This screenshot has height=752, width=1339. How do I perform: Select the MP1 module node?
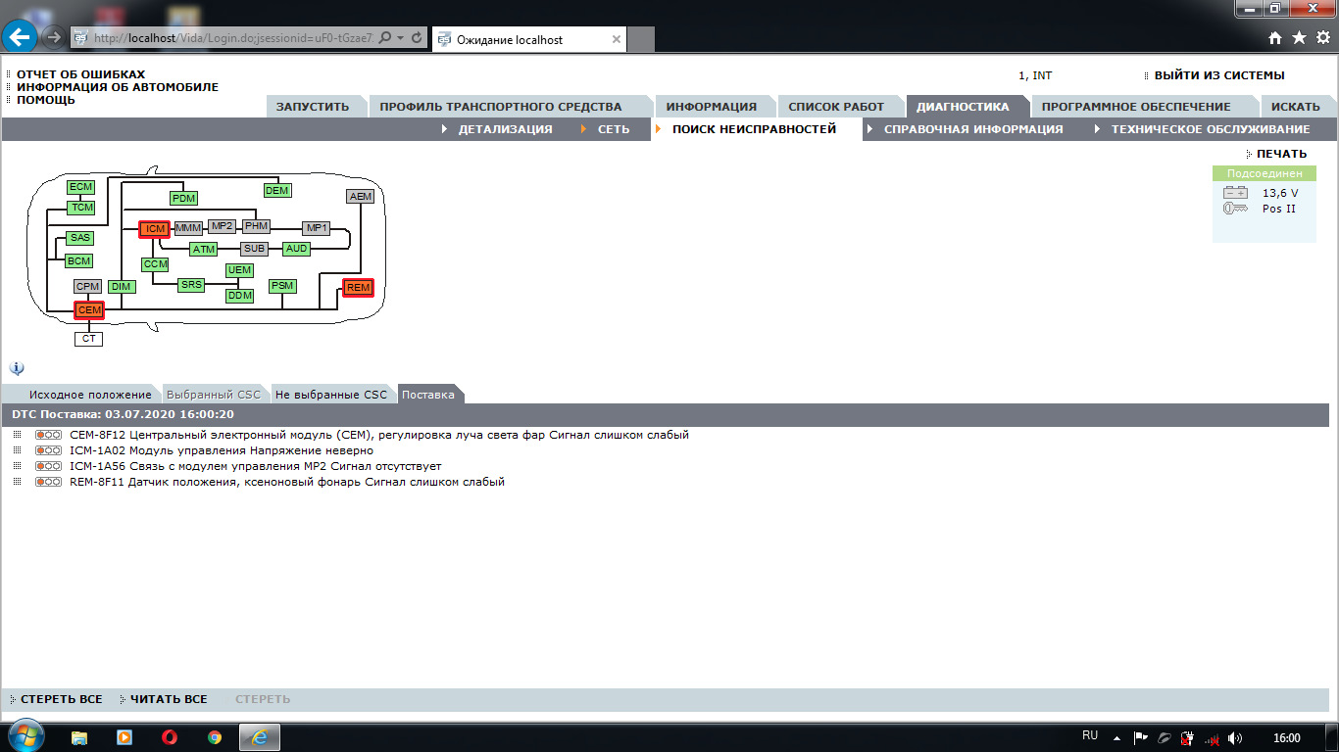click(316, 228)
